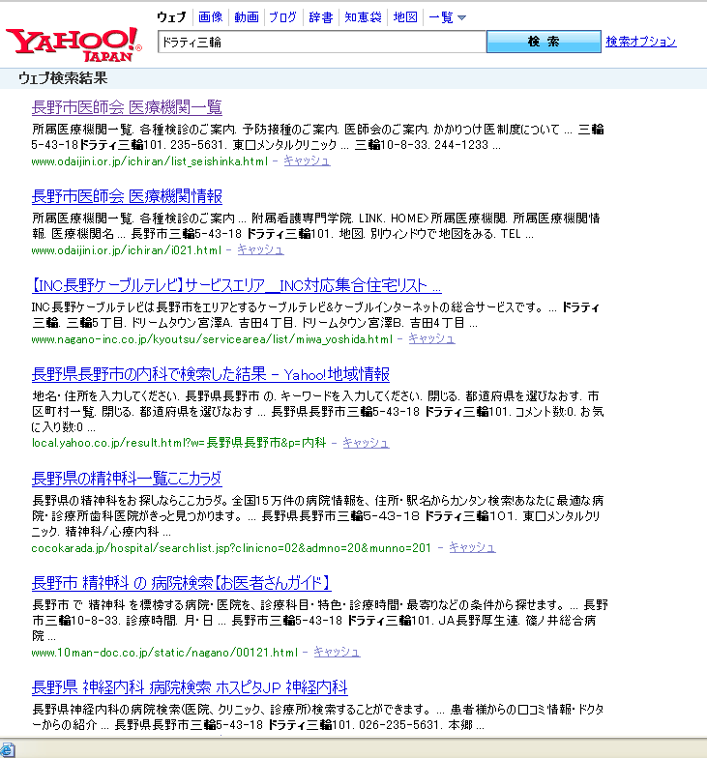The height and width of the screenshot is (758, 707).
Task: Click the 一覧 menu label
Action: (x=441, y=17)
